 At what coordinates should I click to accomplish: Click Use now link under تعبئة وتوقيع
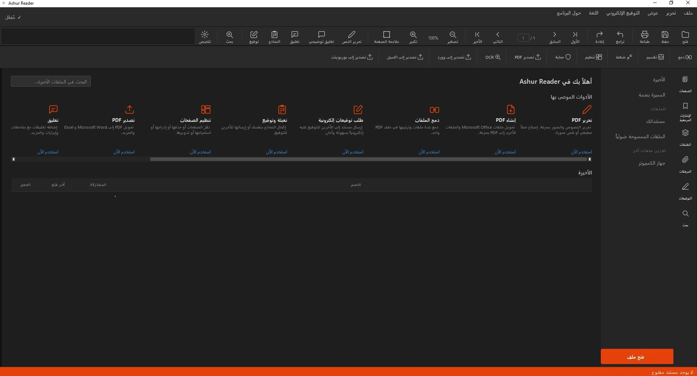click(x=276, y=152)
